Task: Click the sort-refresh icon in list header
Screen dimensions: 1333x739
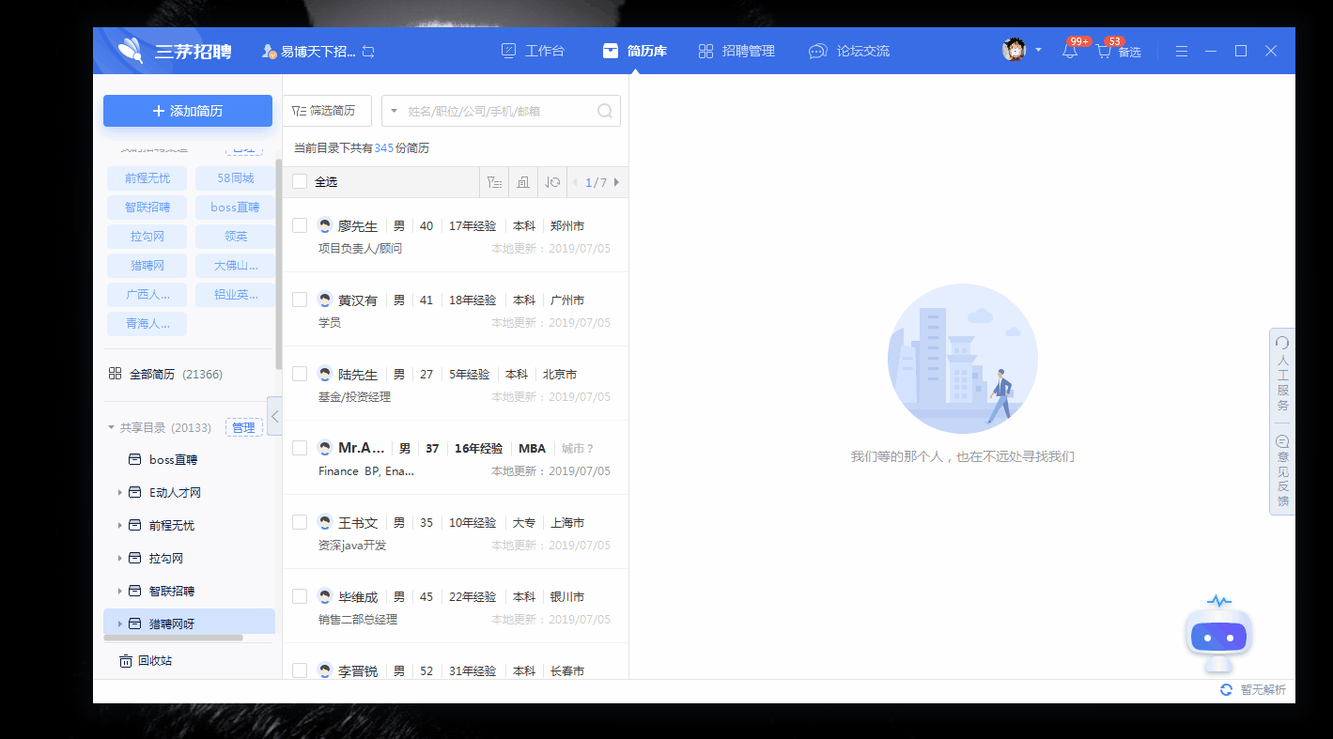Action: tap(552, 182)
